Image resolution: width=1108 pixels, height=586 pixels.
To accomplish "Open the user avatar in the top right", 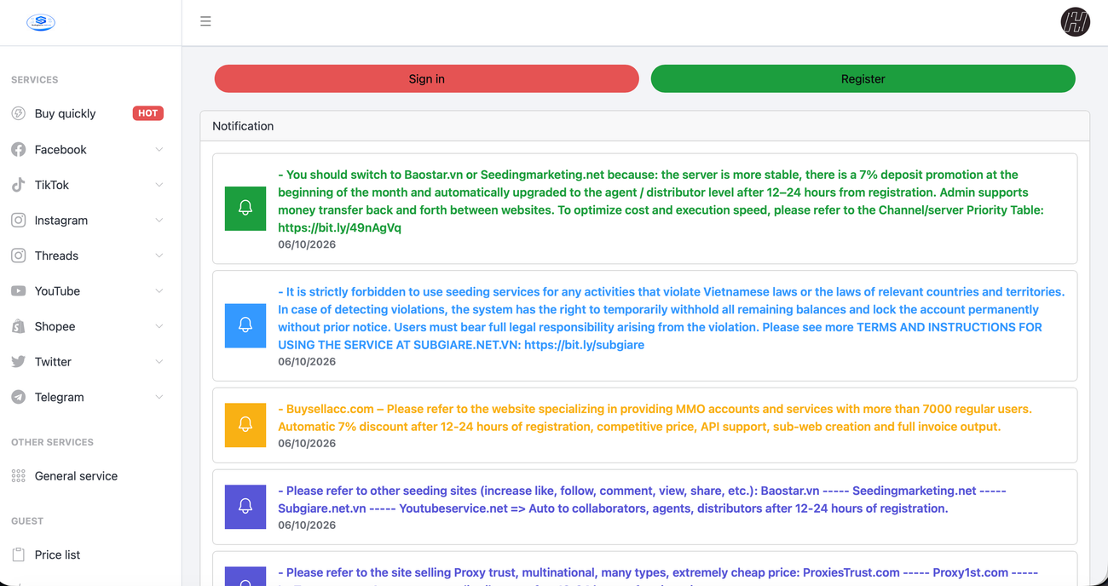I will pyautogui.click(x=1075, y=21).
